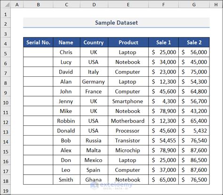This screenshot has width=223, height=195.
Task: Click the Transistor product cell
Action: tap(128, 140)
